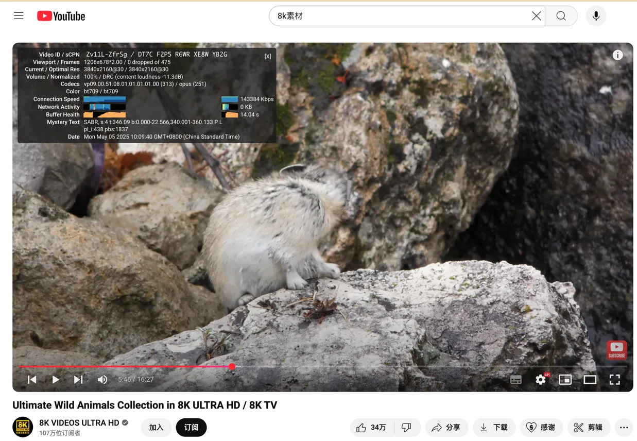637x441 pixels.
Task: Skip to the next video
Action: (78, 380)
